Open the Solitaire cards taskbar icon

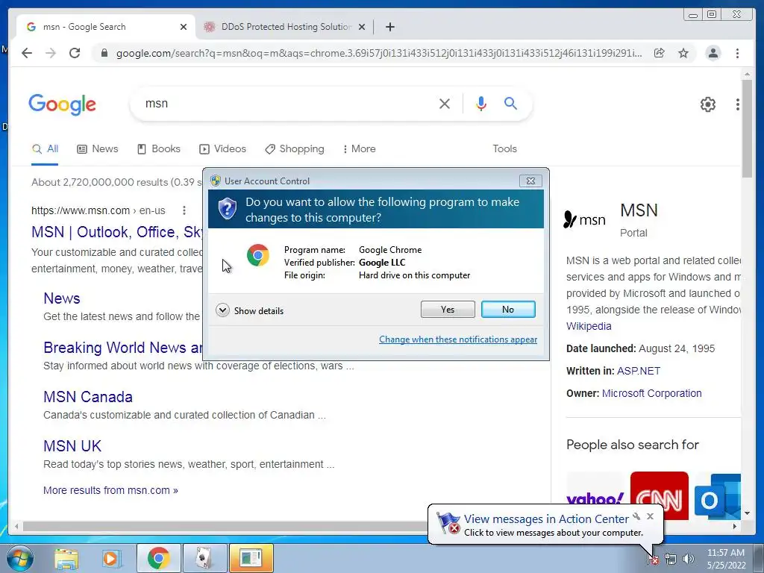[204, 558]
